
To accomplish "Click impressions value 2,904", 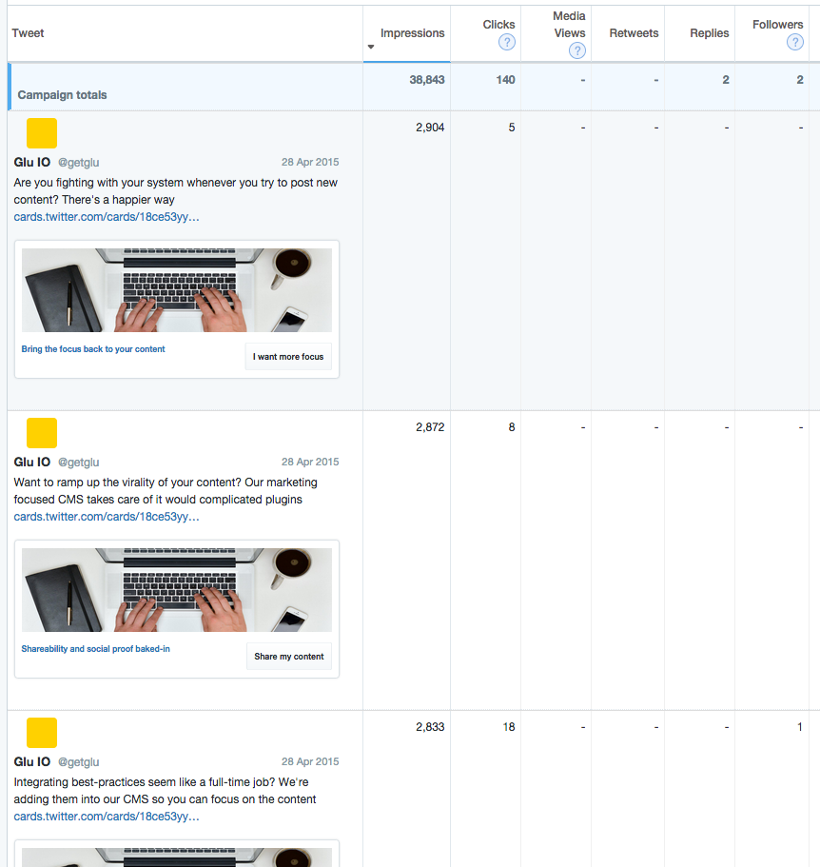I will tap(430, 128).
